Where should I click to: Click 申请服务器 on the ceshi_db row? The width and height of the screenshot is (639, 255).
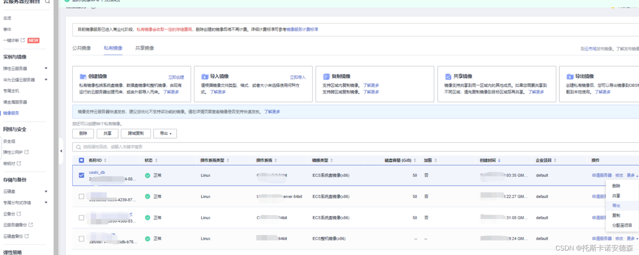click(602, 176)
